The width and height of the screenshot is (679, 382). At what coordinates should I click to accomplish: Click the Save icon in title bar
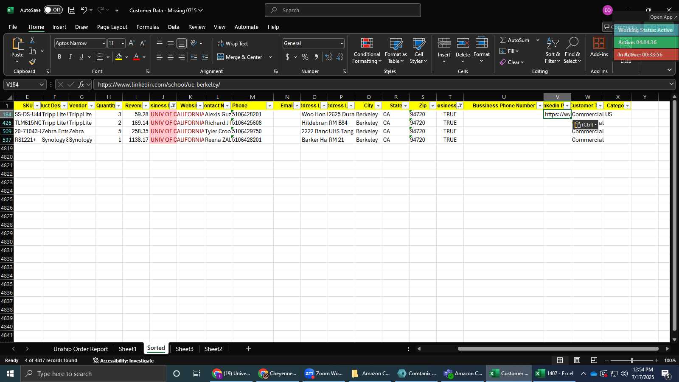72,10
